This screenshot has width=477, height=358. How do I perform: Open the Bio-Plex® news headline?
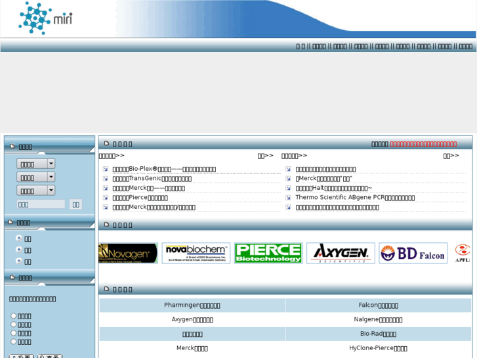[164, 169]
